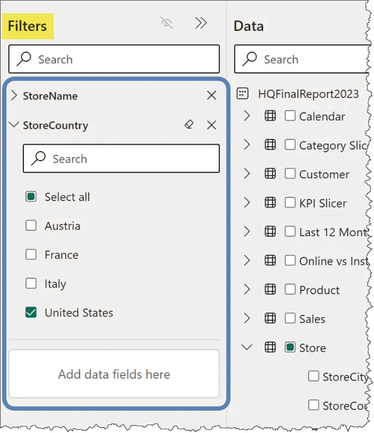
Task: Collapse the StoreCountry filter card
Action: click(14, 125)
